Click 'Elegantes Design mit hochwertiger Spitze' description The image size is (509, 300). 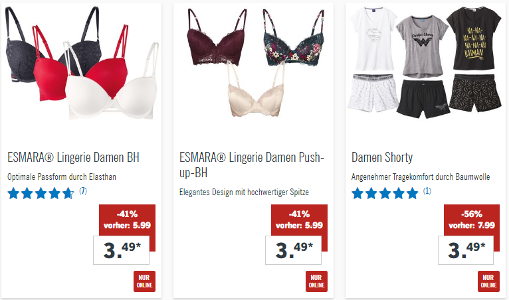click(x=244, y=192)
